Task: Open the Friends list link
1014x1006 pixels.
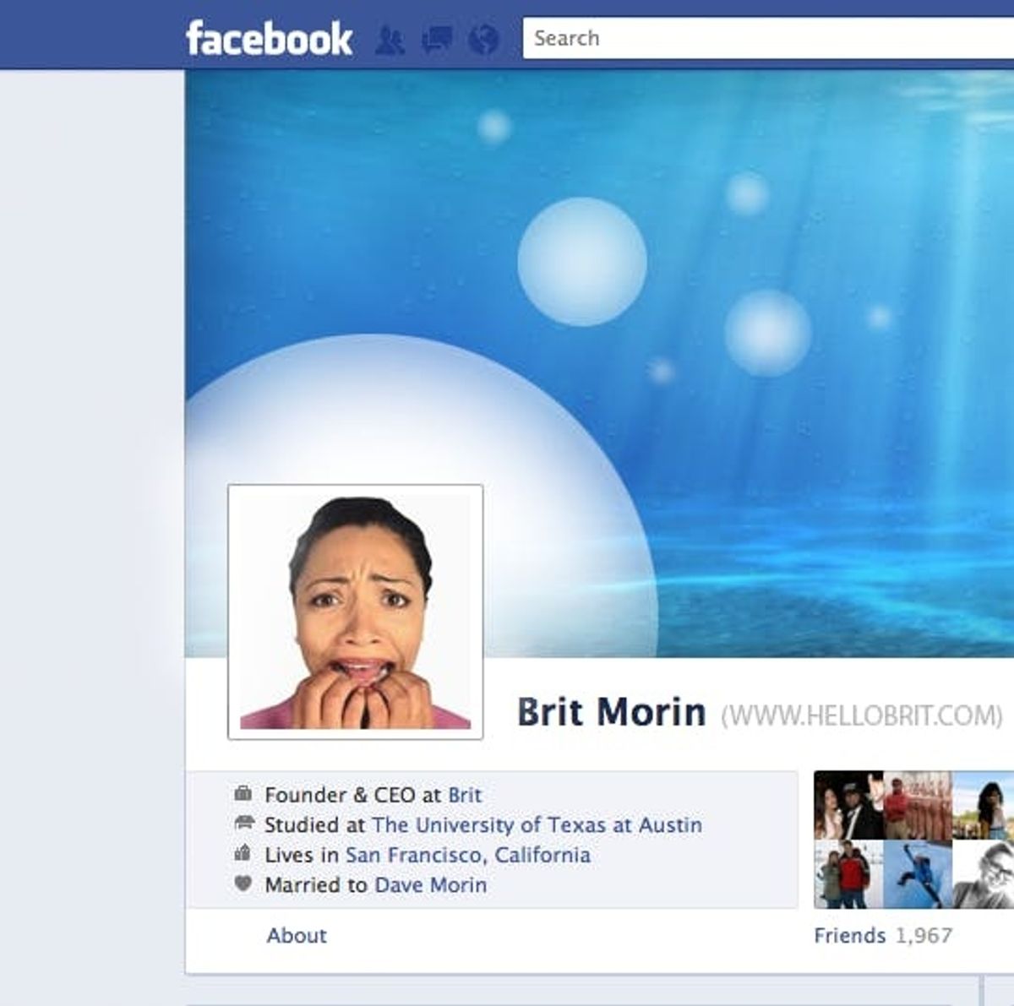Action: (849, 935)
